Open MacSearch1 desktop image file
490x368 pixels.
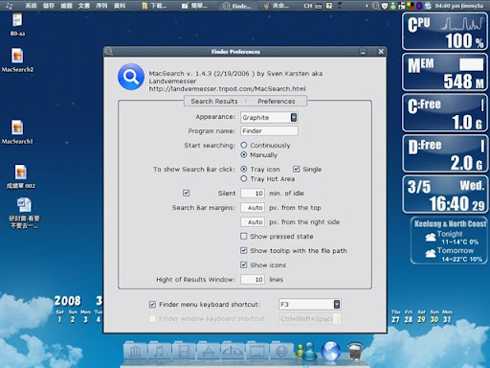17,132
